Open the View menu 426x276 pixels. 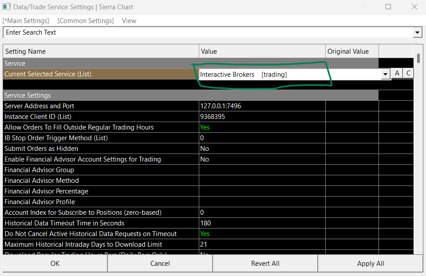(129, 21)
